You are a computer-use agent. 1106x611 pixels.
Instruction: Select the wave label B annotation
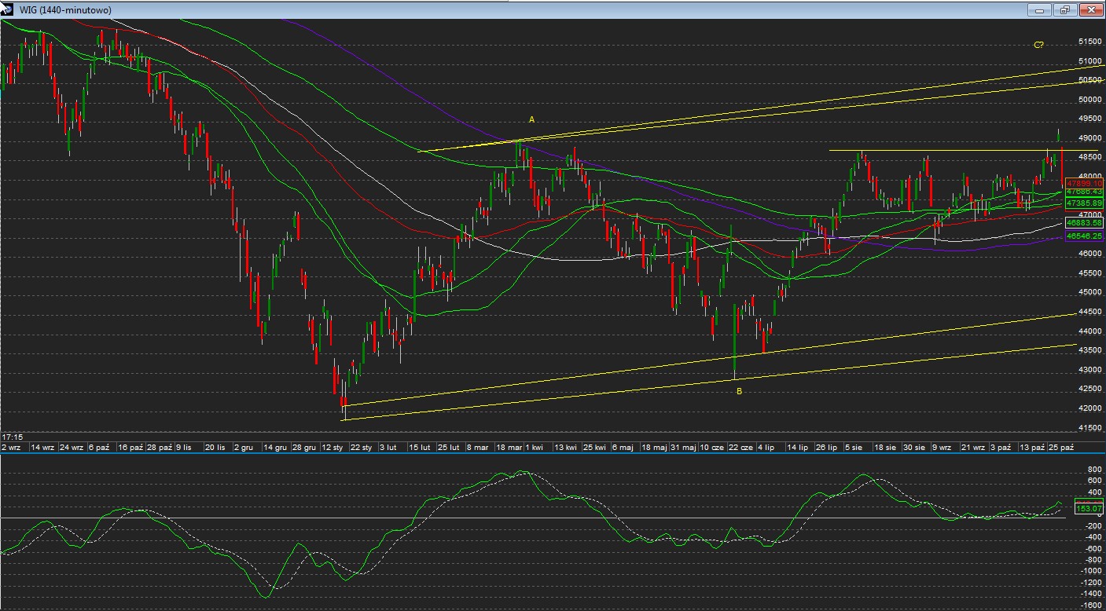pos(739,390)
